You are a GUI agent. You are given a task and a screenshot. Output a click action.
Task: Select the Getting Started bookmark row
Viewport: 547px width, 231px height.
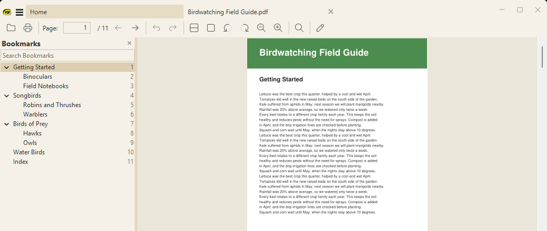[x=67, y=67]
